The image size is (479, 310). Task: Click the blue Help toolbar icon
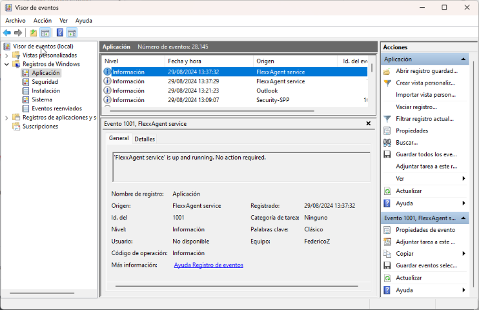(x=60, y=33)
